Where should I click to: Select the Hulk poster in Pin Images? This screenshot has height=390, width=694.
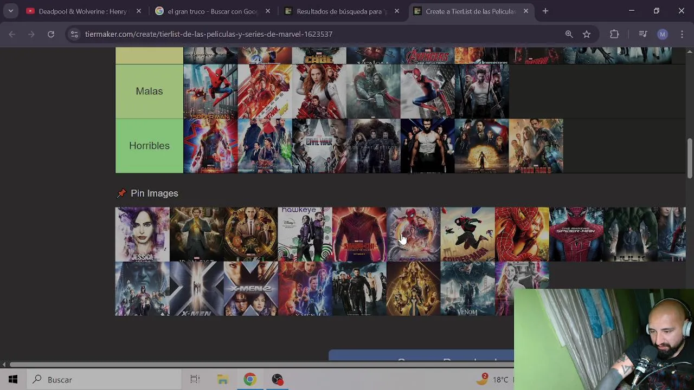pos(631,234)
